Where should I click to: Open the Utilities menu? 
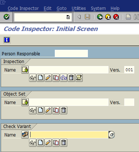click(x=79, y=8)
